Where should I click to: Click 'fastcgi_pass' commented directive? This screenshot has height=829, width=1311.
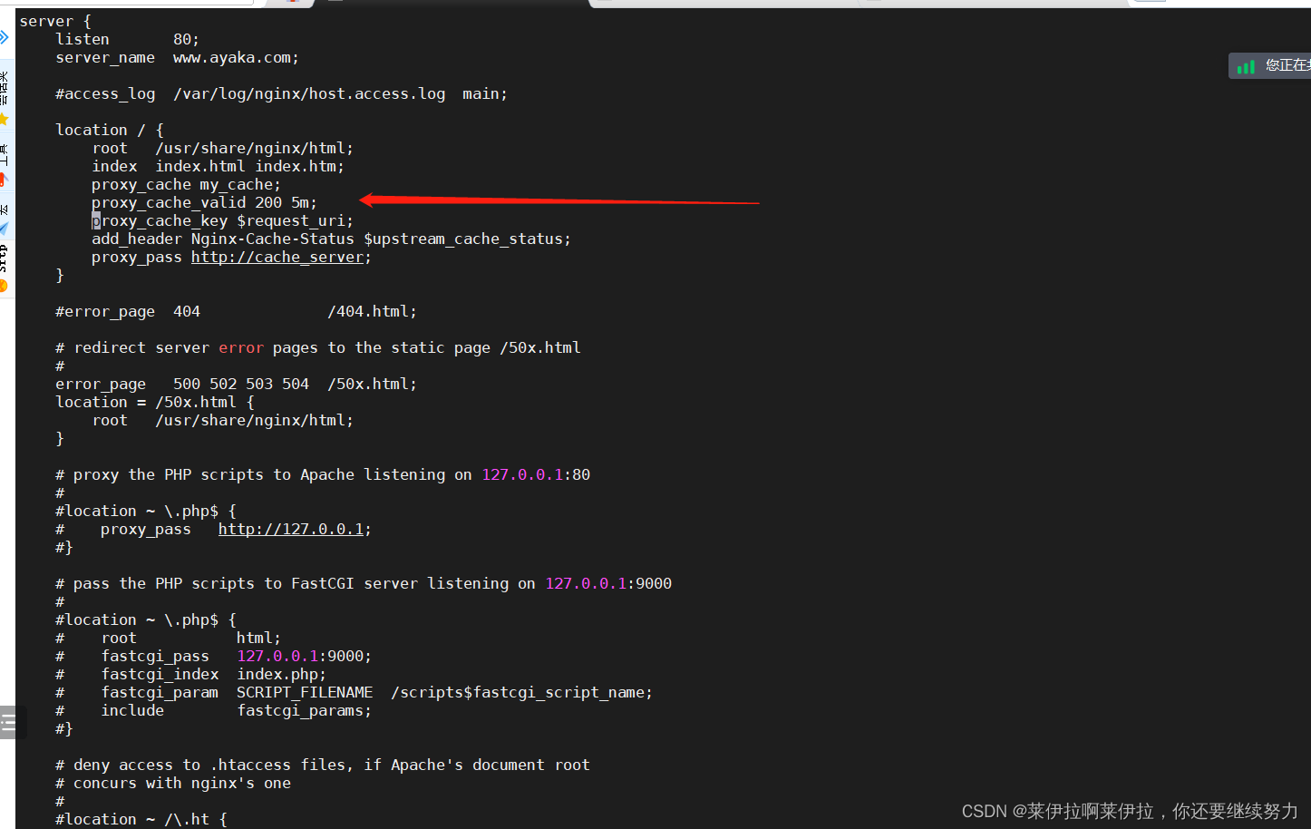pyautogui.click(x=155, y=657)
